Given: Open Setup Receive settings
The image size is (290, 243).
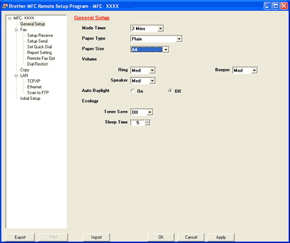Looking at the screenshot, I should click(x=40, y=35).
